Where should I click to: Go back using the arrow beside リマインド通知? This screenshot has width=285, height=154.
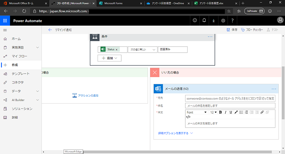click(x=50, y=30)
